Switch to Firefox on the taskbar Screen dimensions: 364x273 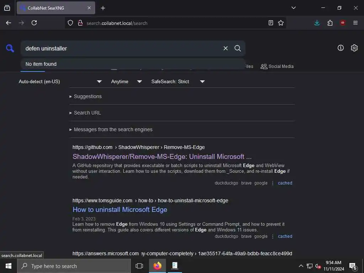point(157,266)
